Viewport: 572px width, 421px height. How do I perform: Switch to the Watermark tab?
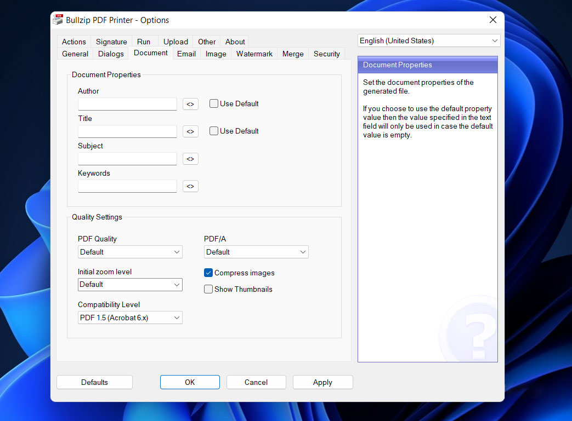tap(254, 54)
